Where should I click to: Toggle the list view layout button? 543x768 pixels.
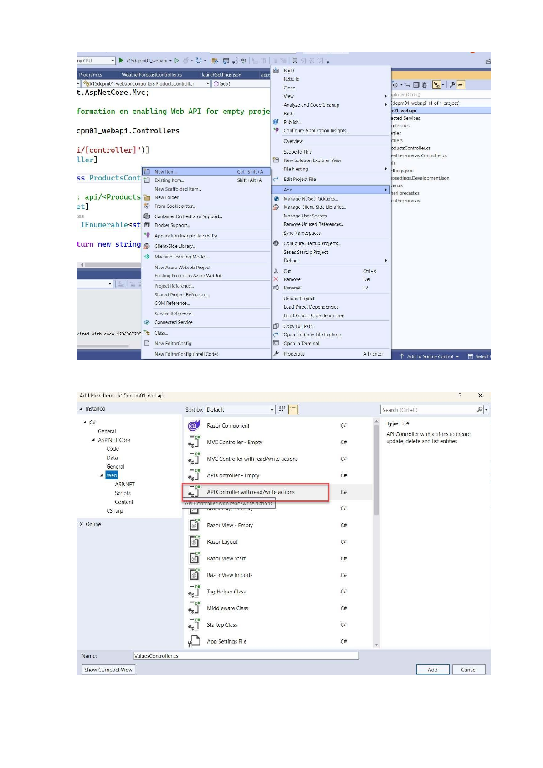point(293,410)
